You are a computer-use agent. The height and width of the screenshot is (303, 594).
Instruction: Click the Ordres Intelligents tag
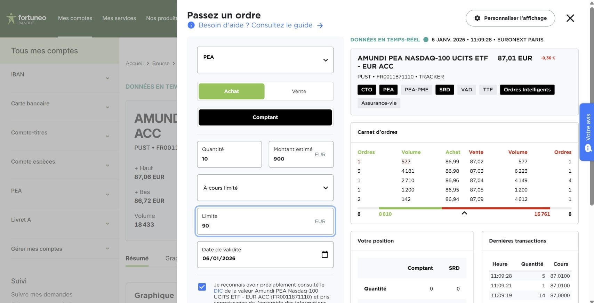(527, 90)
